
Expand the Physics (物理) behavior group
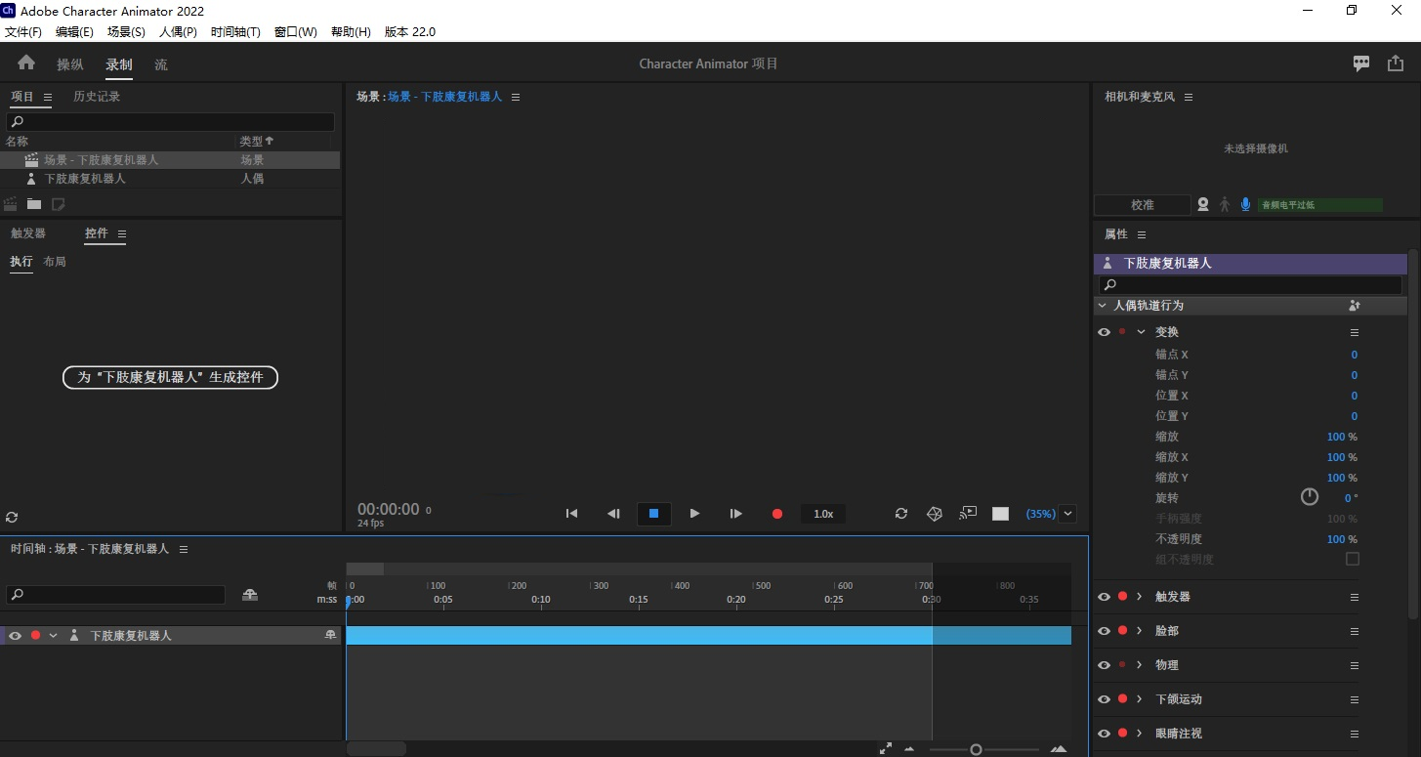1140,664
